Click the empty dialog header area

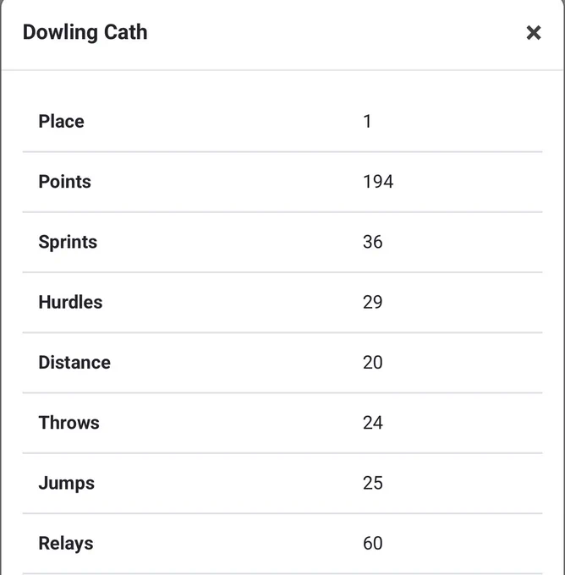(x=330, y=33)
